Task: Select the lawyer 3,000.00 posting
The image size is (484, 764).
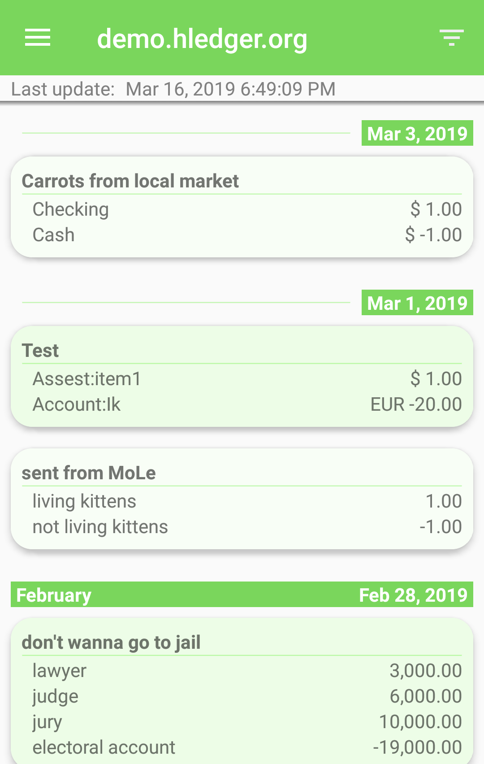Action: point(242,671)
